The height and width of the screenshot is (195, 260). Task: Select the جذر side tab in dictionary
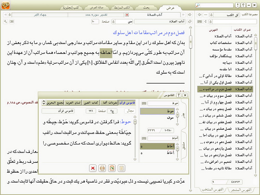point(183,115)
